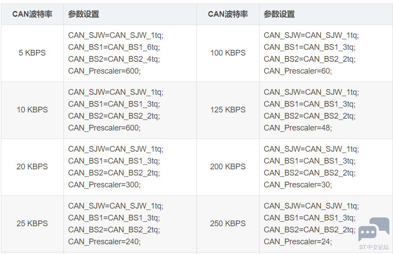393x254 pixels.
Task: Click the ST中文论坛 chat bubble icon
Action: pyautogui.click(x=374, y=229)
